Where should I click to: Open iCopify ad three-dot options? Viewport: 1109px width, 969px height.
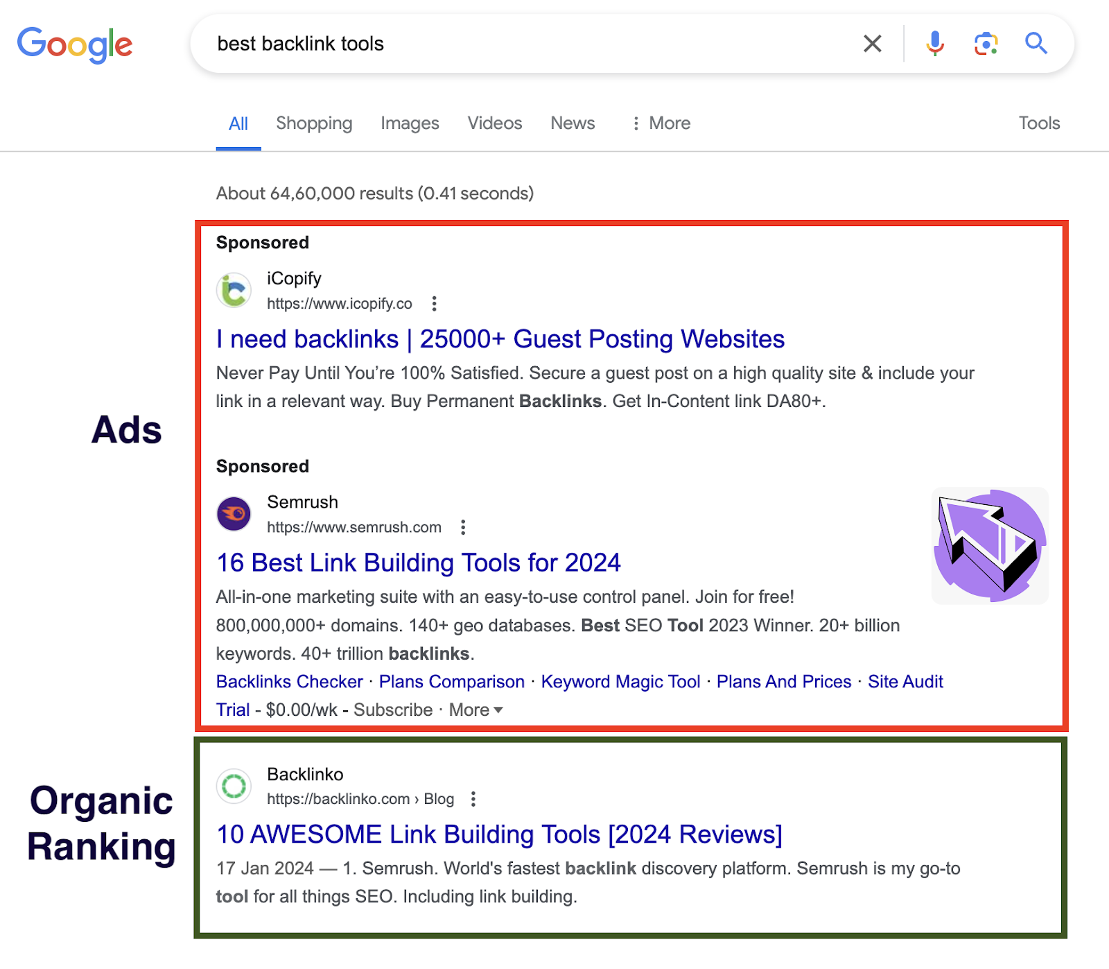[x=434, y=304]
